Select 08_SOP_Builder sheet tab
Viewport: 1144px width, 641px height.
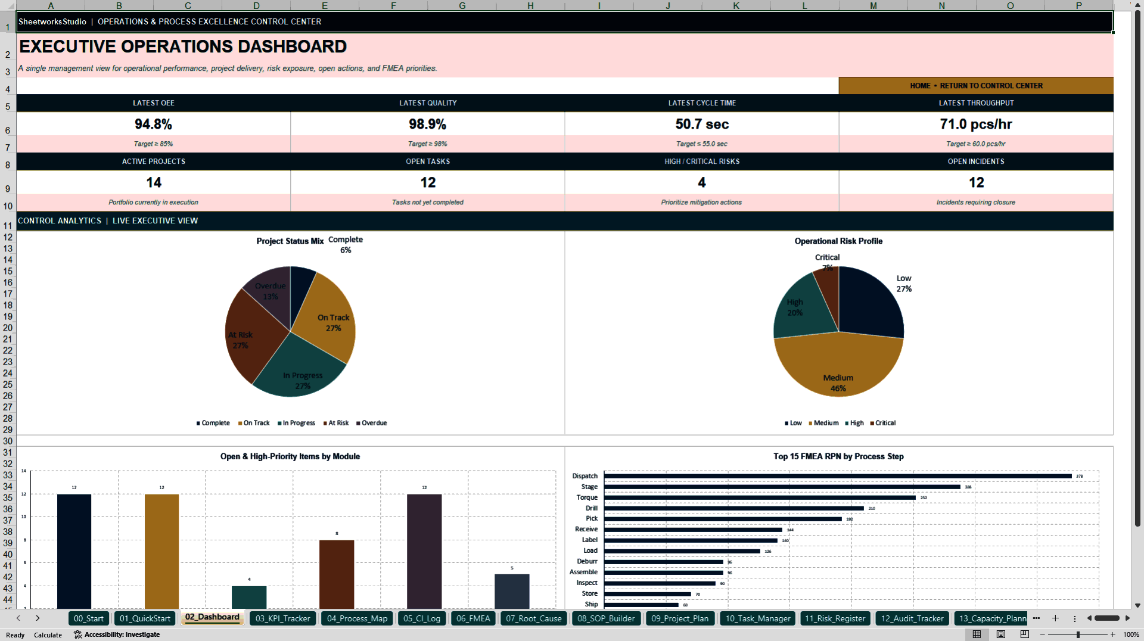tap(606, 618)
